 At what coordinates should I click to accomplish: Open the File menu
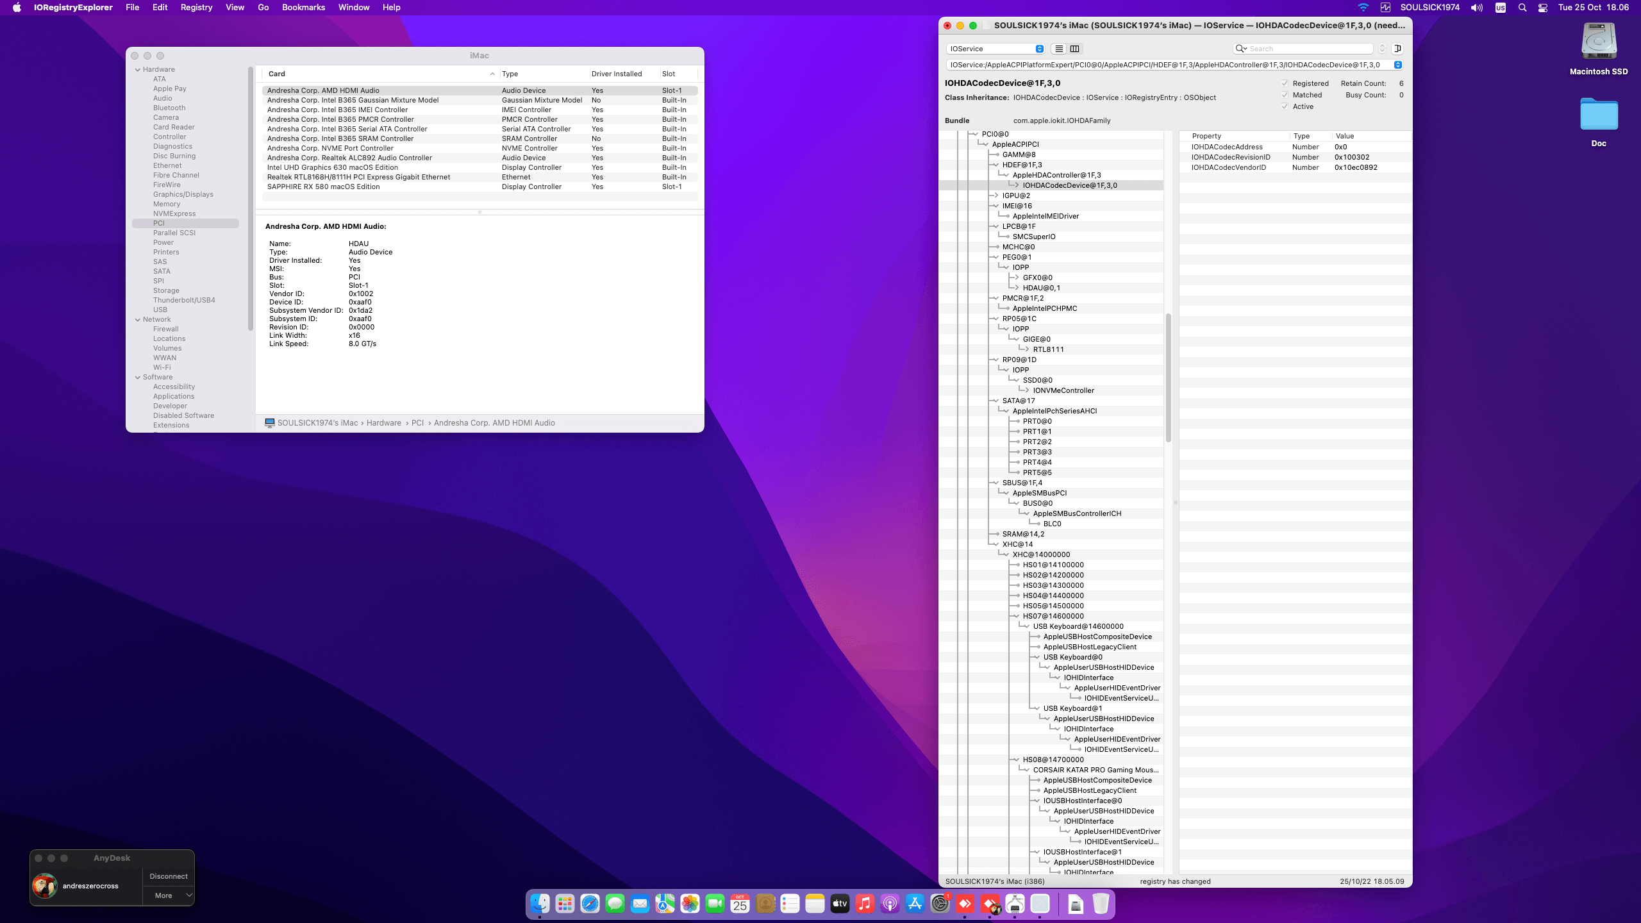pyautogui.click(x=132, y=8)
